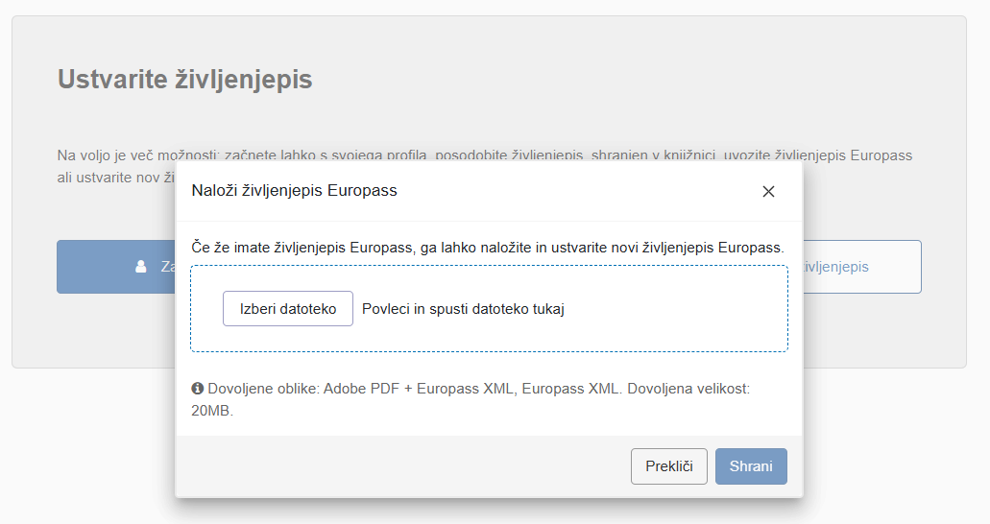
Task: Click the Dovoljene oblike allowed formats text
Action: (264, 389)
